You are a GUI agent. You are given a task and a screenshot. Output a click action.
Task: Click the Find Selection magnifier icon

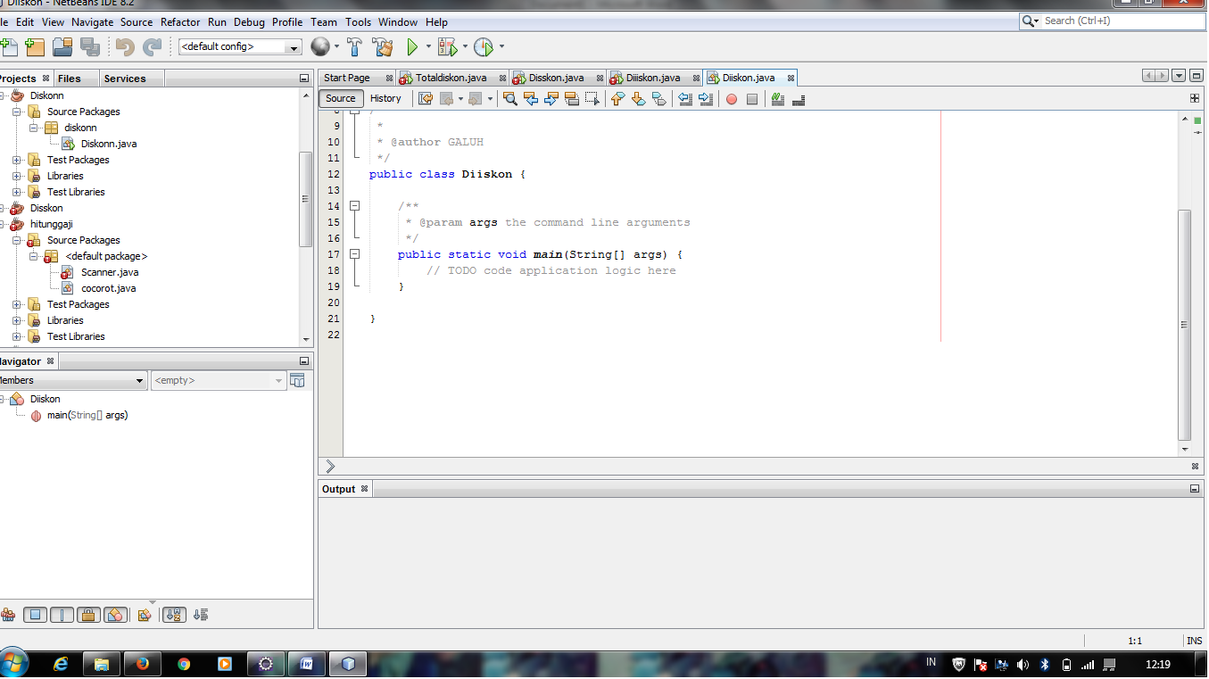click(509, 99)
